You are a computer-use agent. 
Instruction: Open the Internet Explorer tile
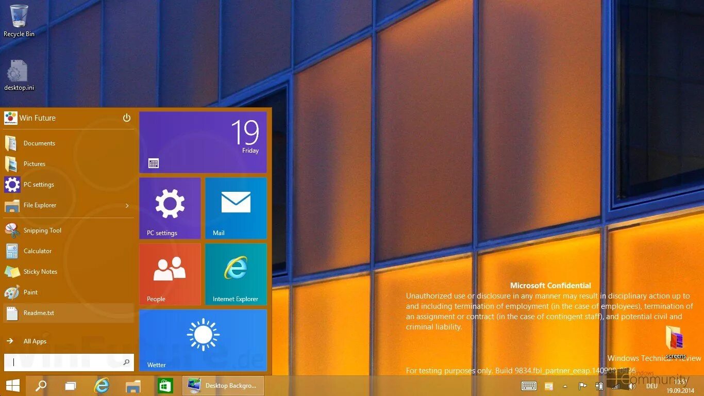(236, 274)
